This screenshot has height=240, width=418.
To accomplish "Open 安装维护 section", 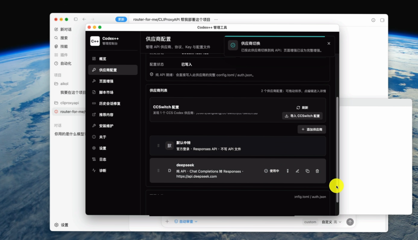I will (x=113, y=126).
